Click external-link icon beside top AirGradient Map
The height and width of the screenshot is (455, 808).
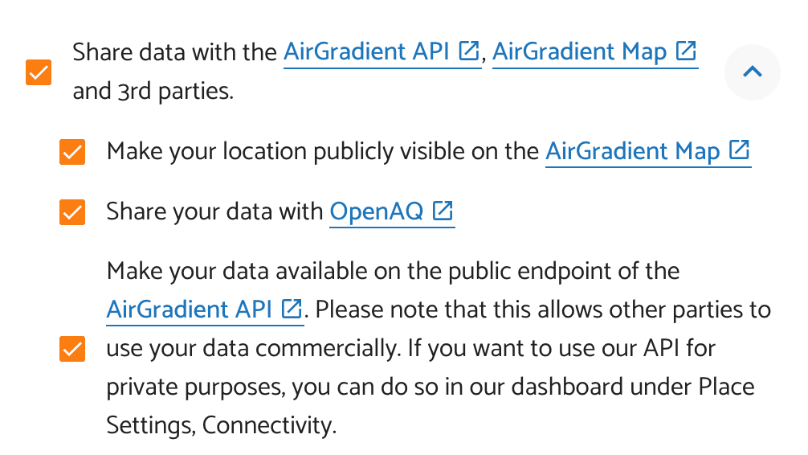(x=685, y=52)
